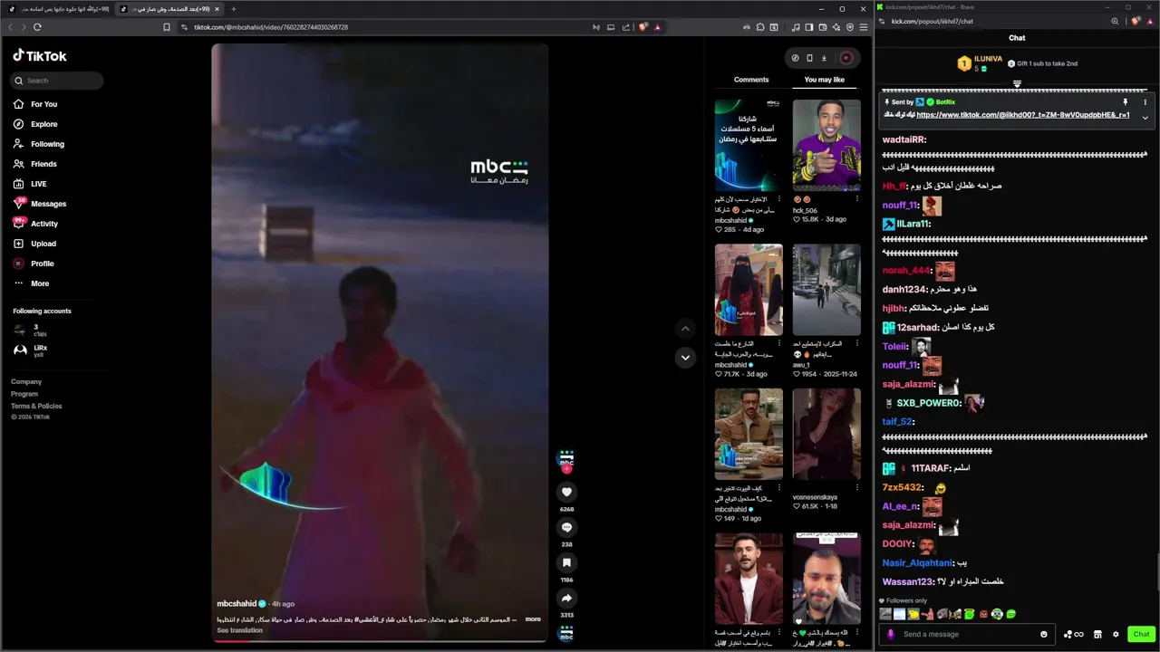Open comments via speech bubble icon
Image resolution: width=1160 pixels, height=652 pixels.
point(566,527)
